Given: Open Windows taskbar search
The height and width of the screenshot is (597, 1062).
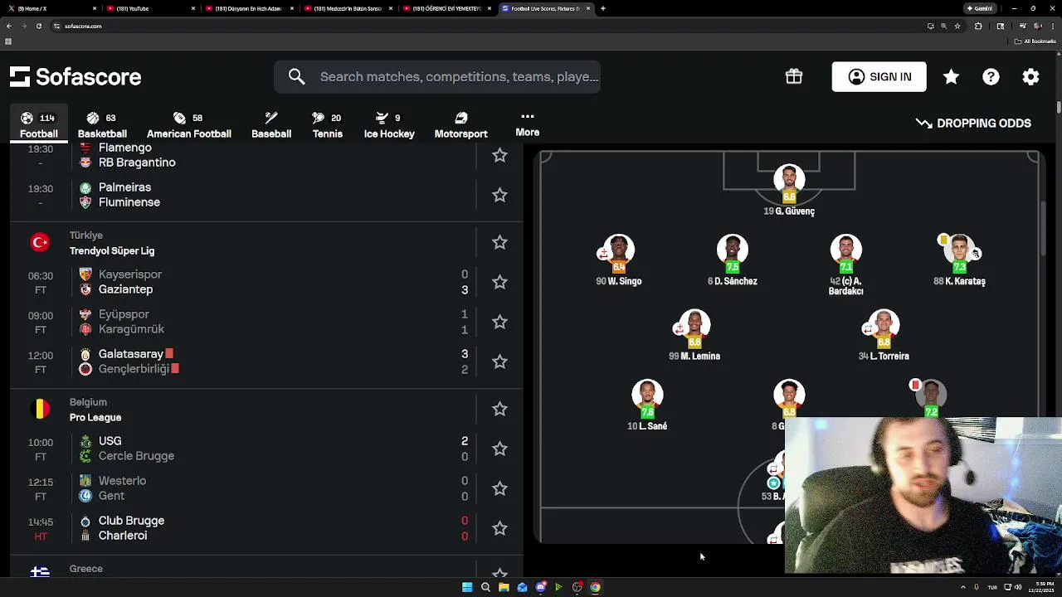Looking at the screenshot, I should (485, 587).
